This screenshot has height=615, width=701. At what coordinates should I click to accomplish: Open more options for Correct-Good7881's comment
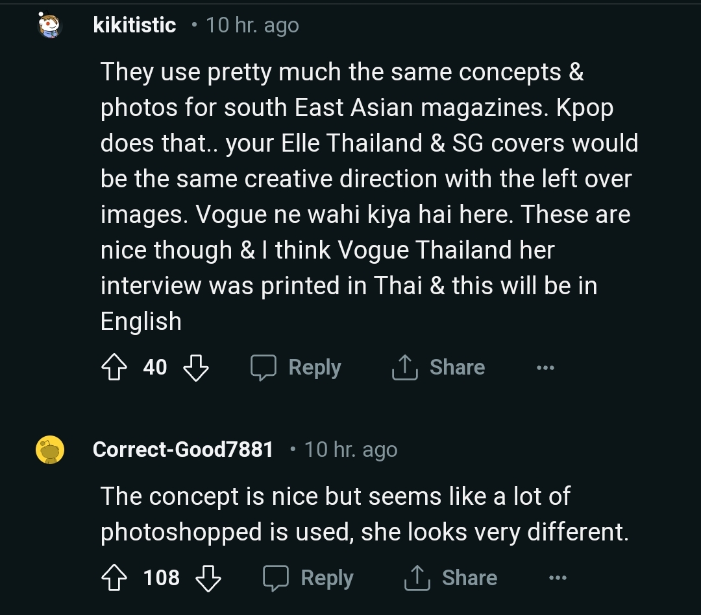coord(558,578)
